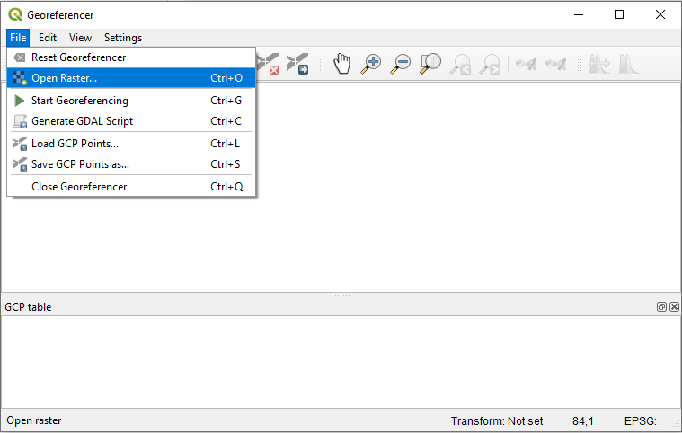
Task: Choose Reset Georeferencer from File menu
Action: (131, 57)
